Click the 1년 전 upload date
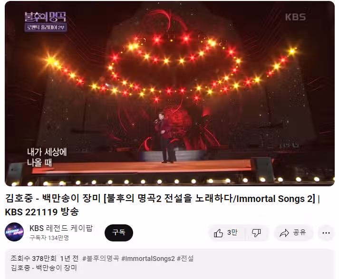 (69, 258)
